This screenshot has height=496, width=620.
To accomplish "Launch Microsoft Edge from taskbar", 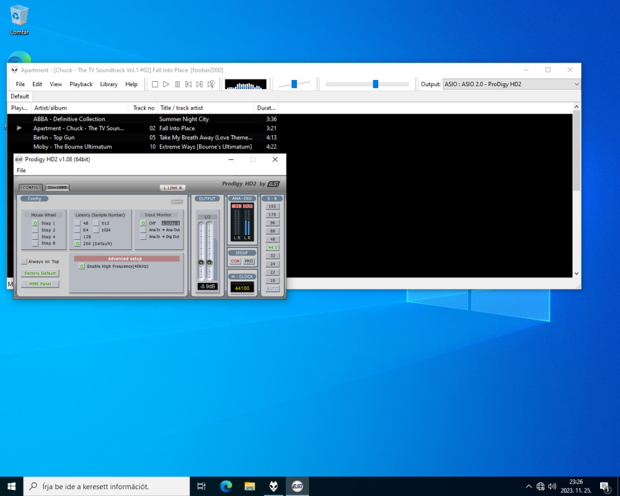I will pos(226,486).
